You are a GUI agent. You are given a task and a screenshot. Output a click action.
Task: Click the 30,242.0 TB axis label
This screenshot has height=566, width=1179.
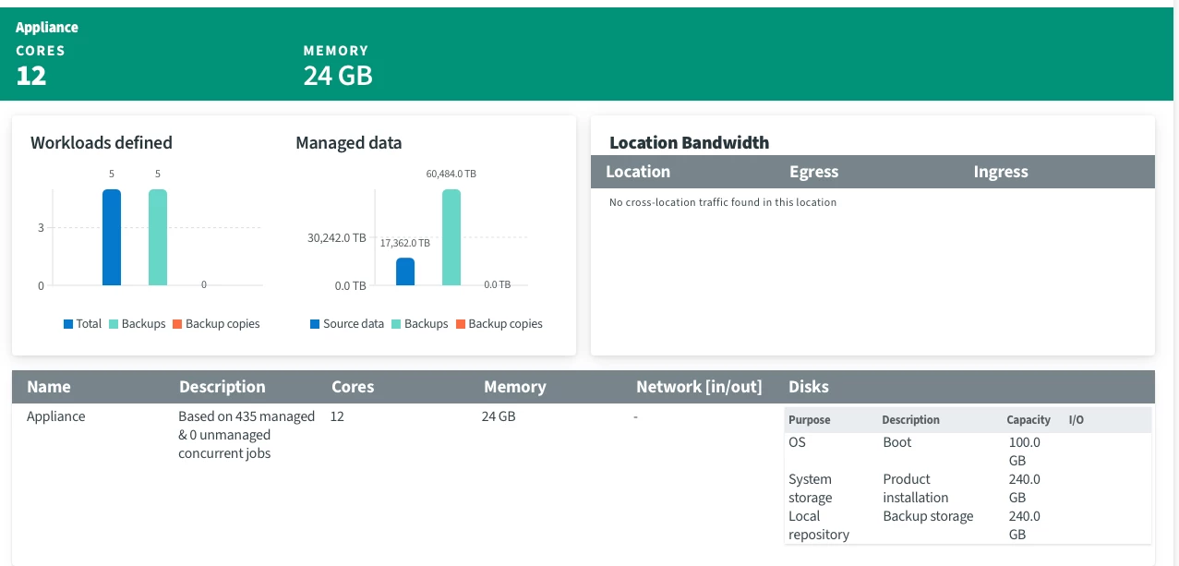tap(336, 238)
